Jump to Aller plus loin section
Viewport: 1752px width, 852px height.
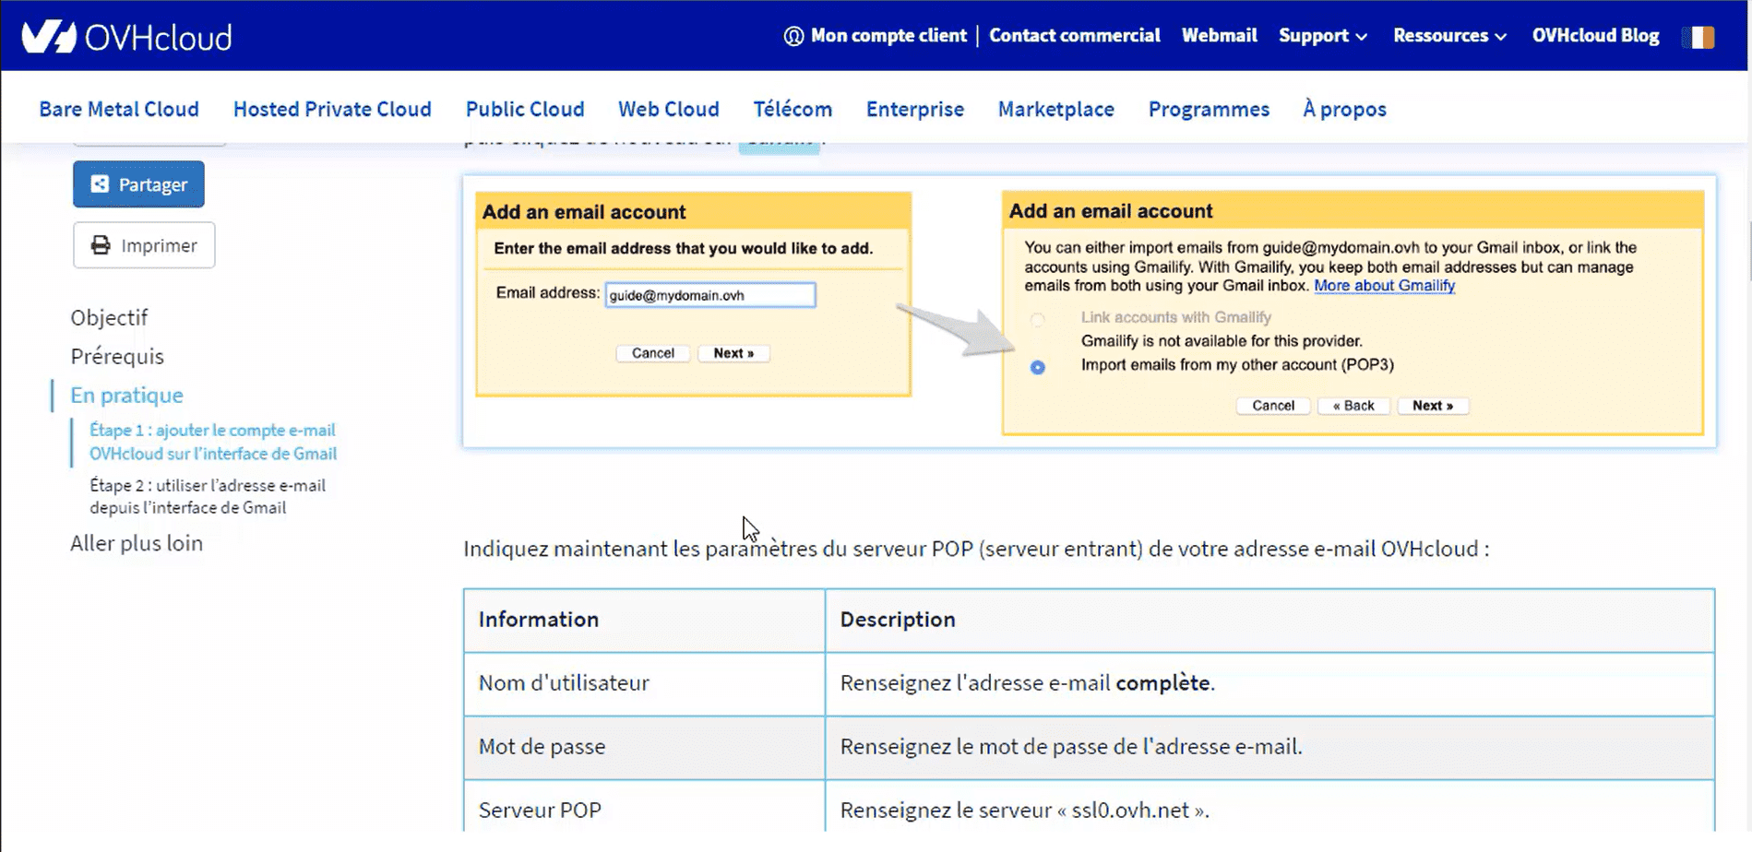pos(137,543)
